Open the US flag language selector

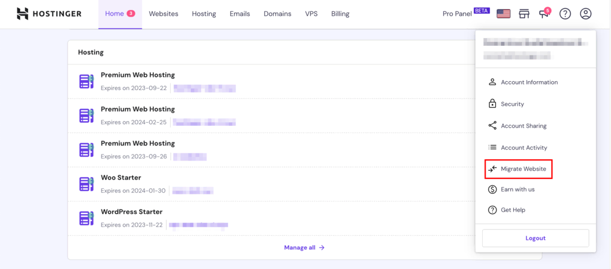pyautogui.click(x=504, y=14)
